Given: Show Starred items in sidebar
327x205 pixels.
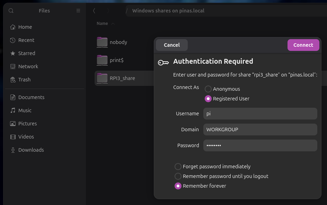Looking at the screenshot, I should pos(45,53).
